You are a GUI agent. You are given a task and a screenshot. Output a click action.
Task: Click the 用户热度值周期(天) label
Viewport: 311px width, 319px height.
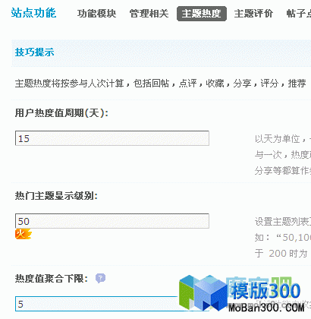click(x=61, y=113)
